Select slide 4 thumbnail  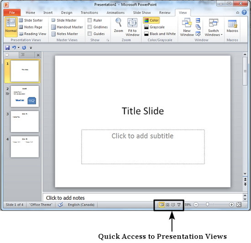[25, 147]
